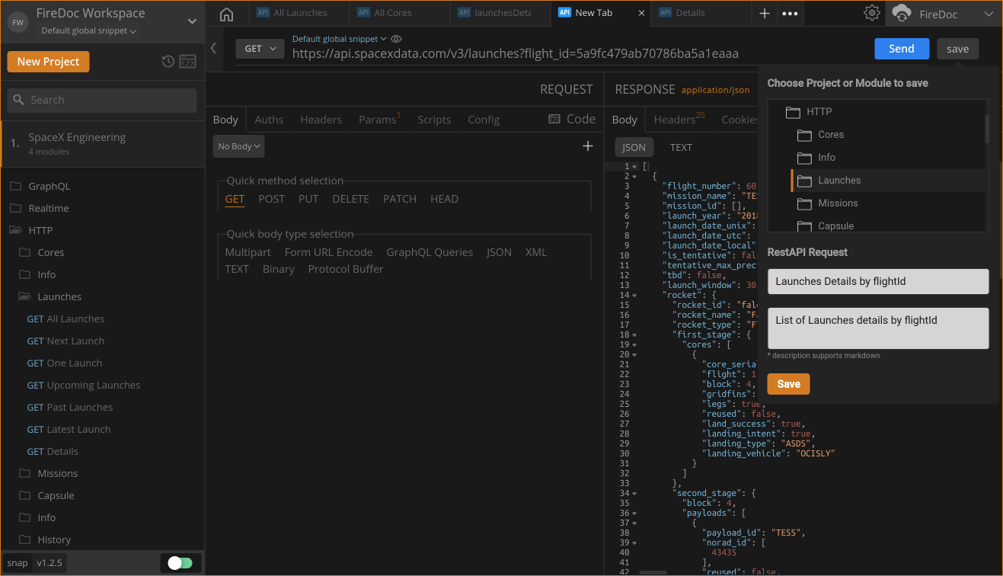Viewport: 1003px width, 576px height.
Task: Click the description field in save dialog
Action: [x=878, y=328]
